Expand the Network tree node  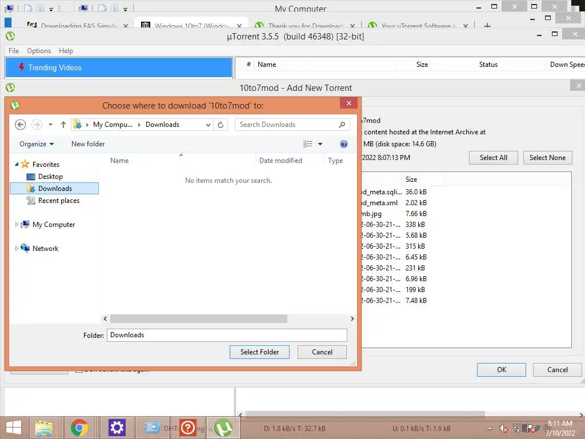click(17, 248)
